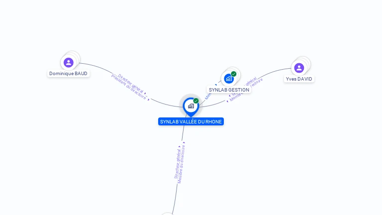Select 'Président du directoire' edge label

[129, 88]
